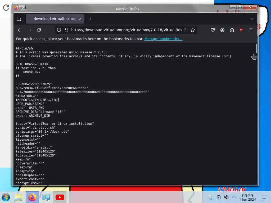Go back with the back arrow
Image resolution: width=271 pixels, height=203 pixels.
point(20,30)
